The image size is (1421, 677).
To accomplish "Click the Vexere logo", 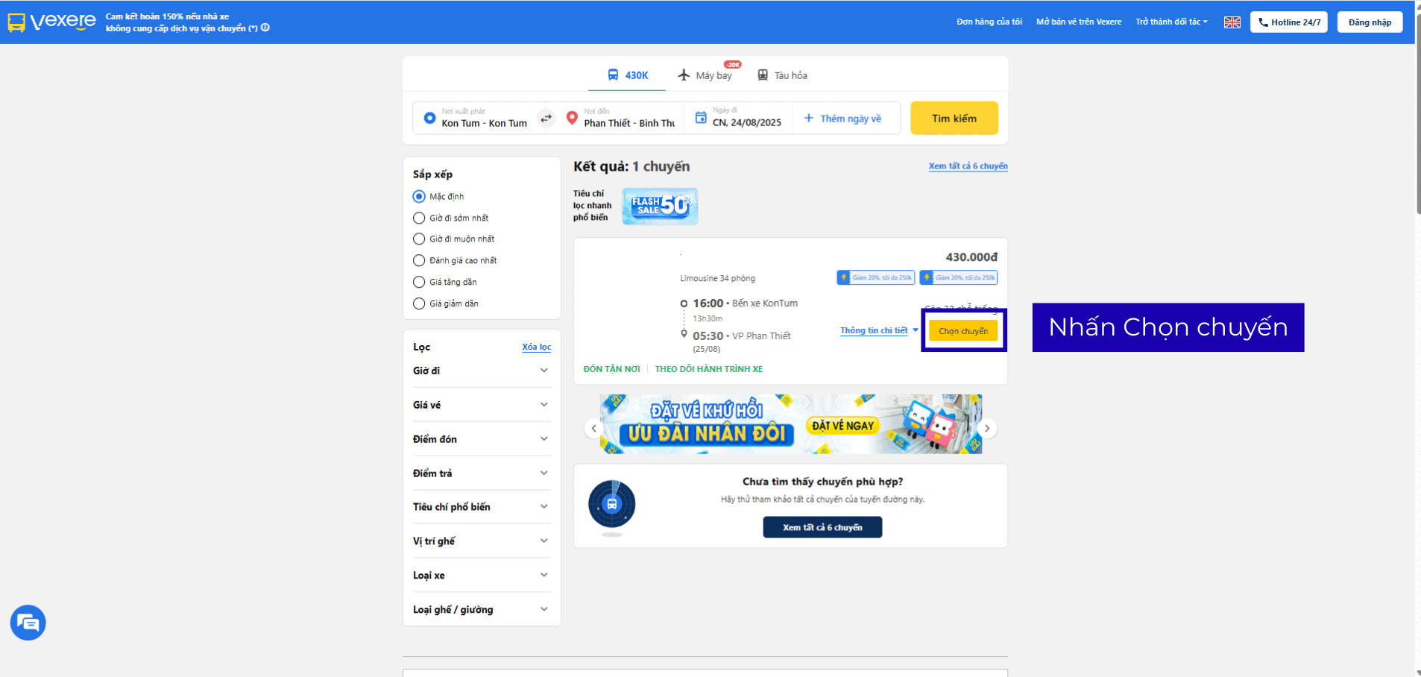I will tap(51, 22).
